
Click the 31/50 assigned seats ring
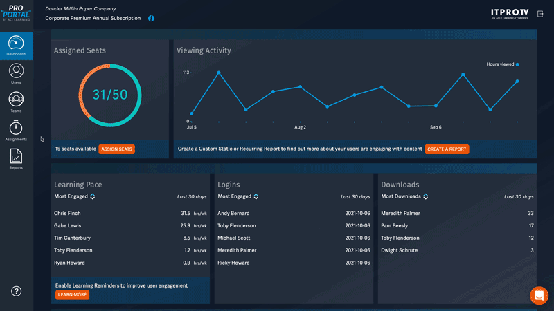110,95
